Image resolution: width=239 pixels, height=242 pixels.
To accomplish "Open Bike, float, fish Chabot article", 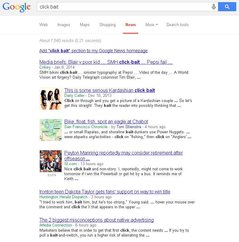I will (x=106, y=122).
